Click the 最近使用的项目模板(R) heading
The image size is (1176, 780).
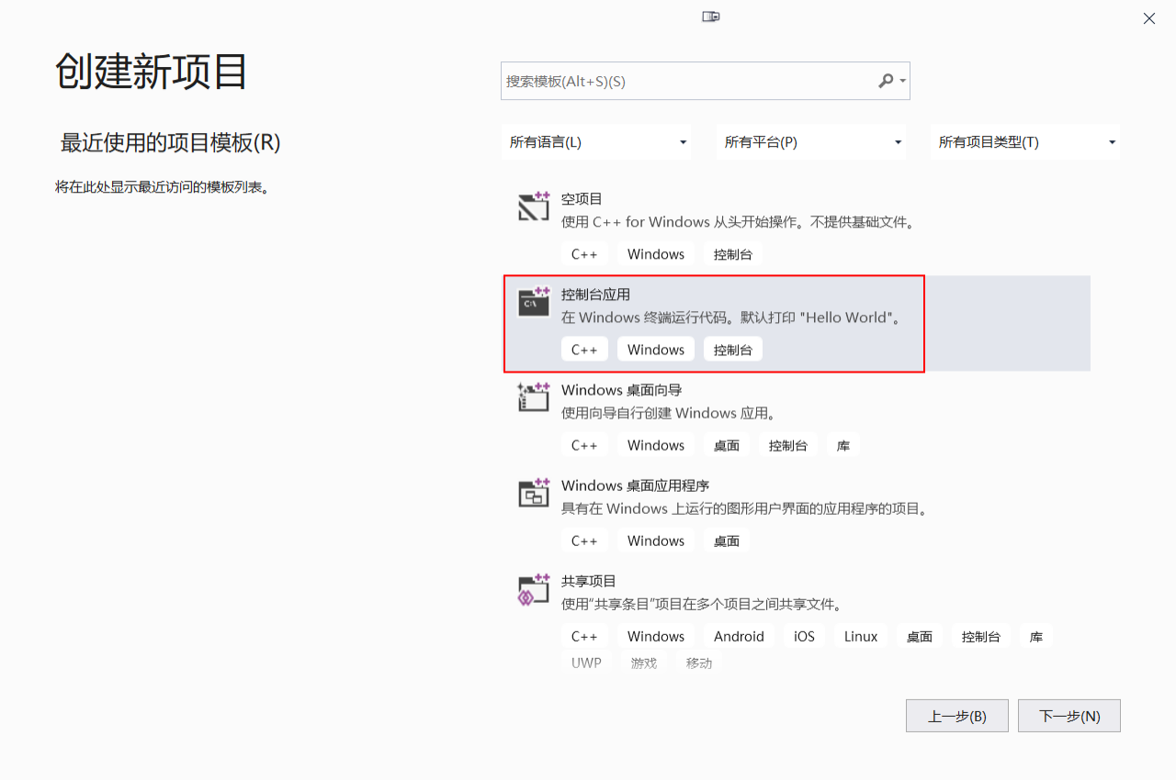click(x=170, y=142)
